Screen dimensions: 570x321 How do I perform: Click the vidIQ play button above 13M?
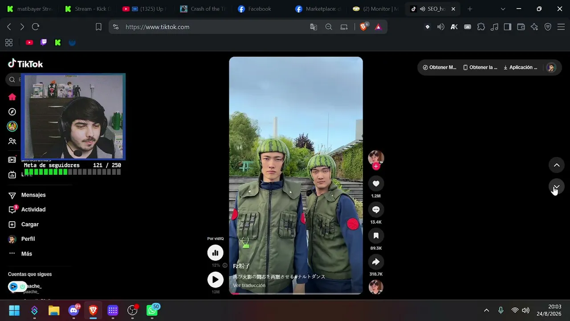tap(215, 280)
